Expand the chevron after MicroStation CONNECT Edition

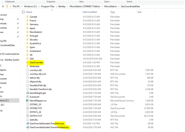coord(102,6)
